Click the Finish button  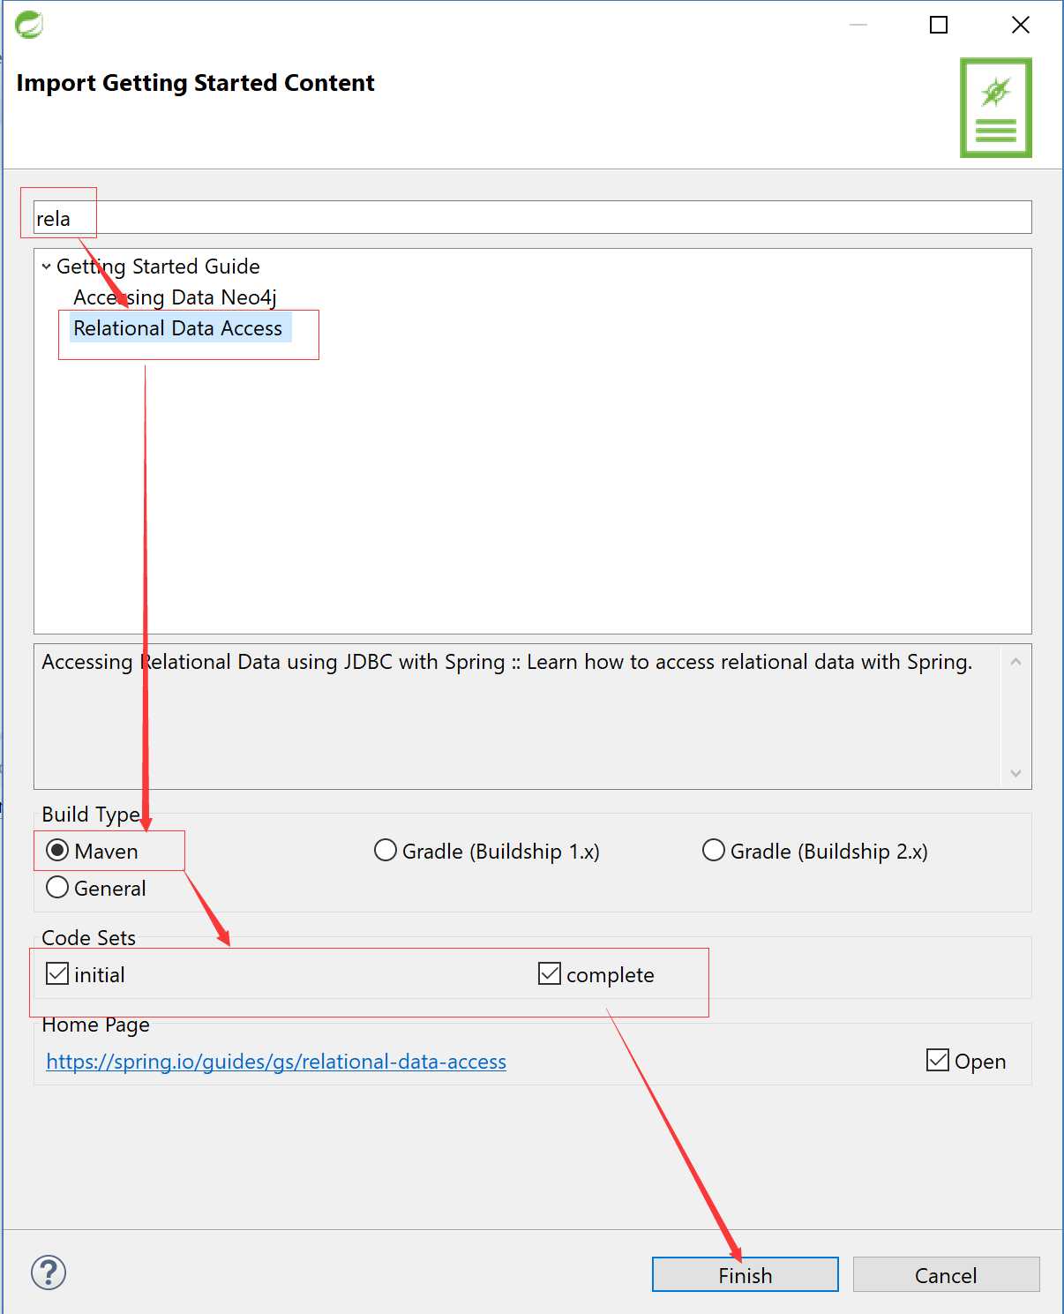tap(746, 1274)
